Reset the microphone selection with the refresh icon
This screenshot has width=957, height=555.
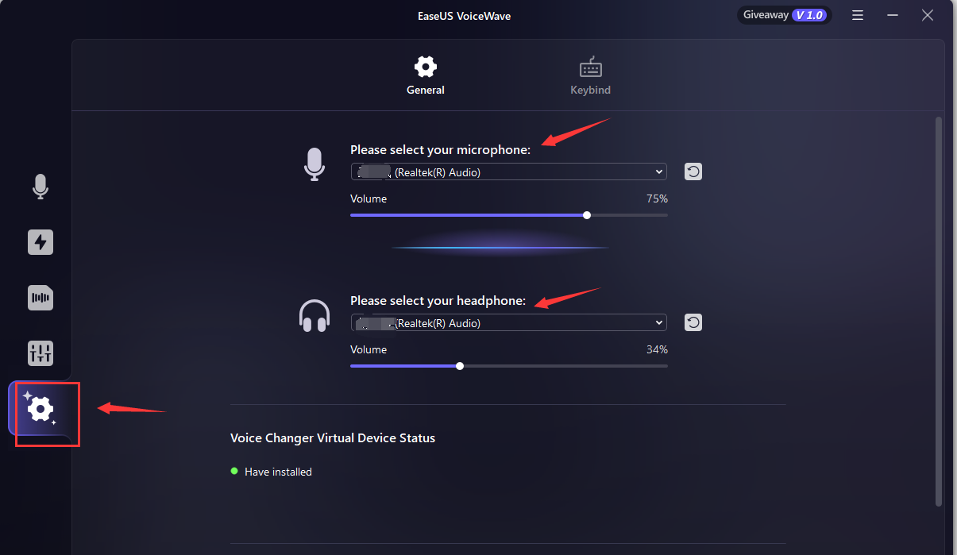(693, 172)
